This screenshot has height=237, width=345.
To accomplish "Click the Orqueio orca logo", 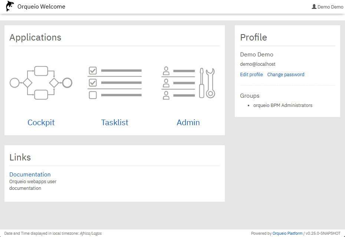I will coord(10,6).
